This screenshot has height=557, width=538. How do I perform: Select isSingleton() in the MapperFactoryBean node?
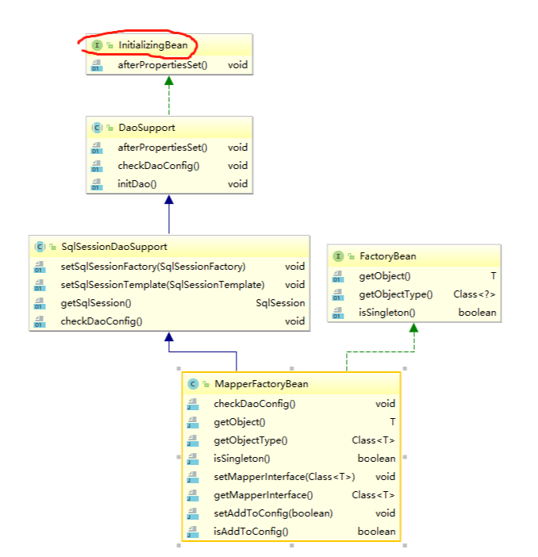242,459
